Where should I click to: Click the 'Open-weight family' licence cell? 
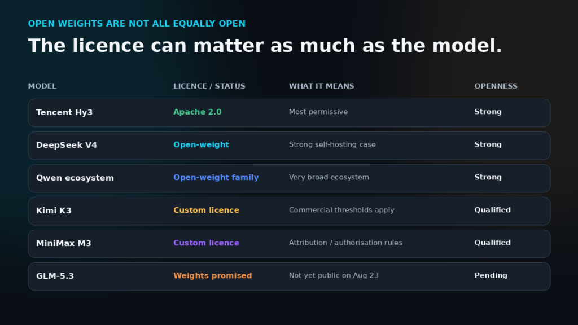pos(216,178)
